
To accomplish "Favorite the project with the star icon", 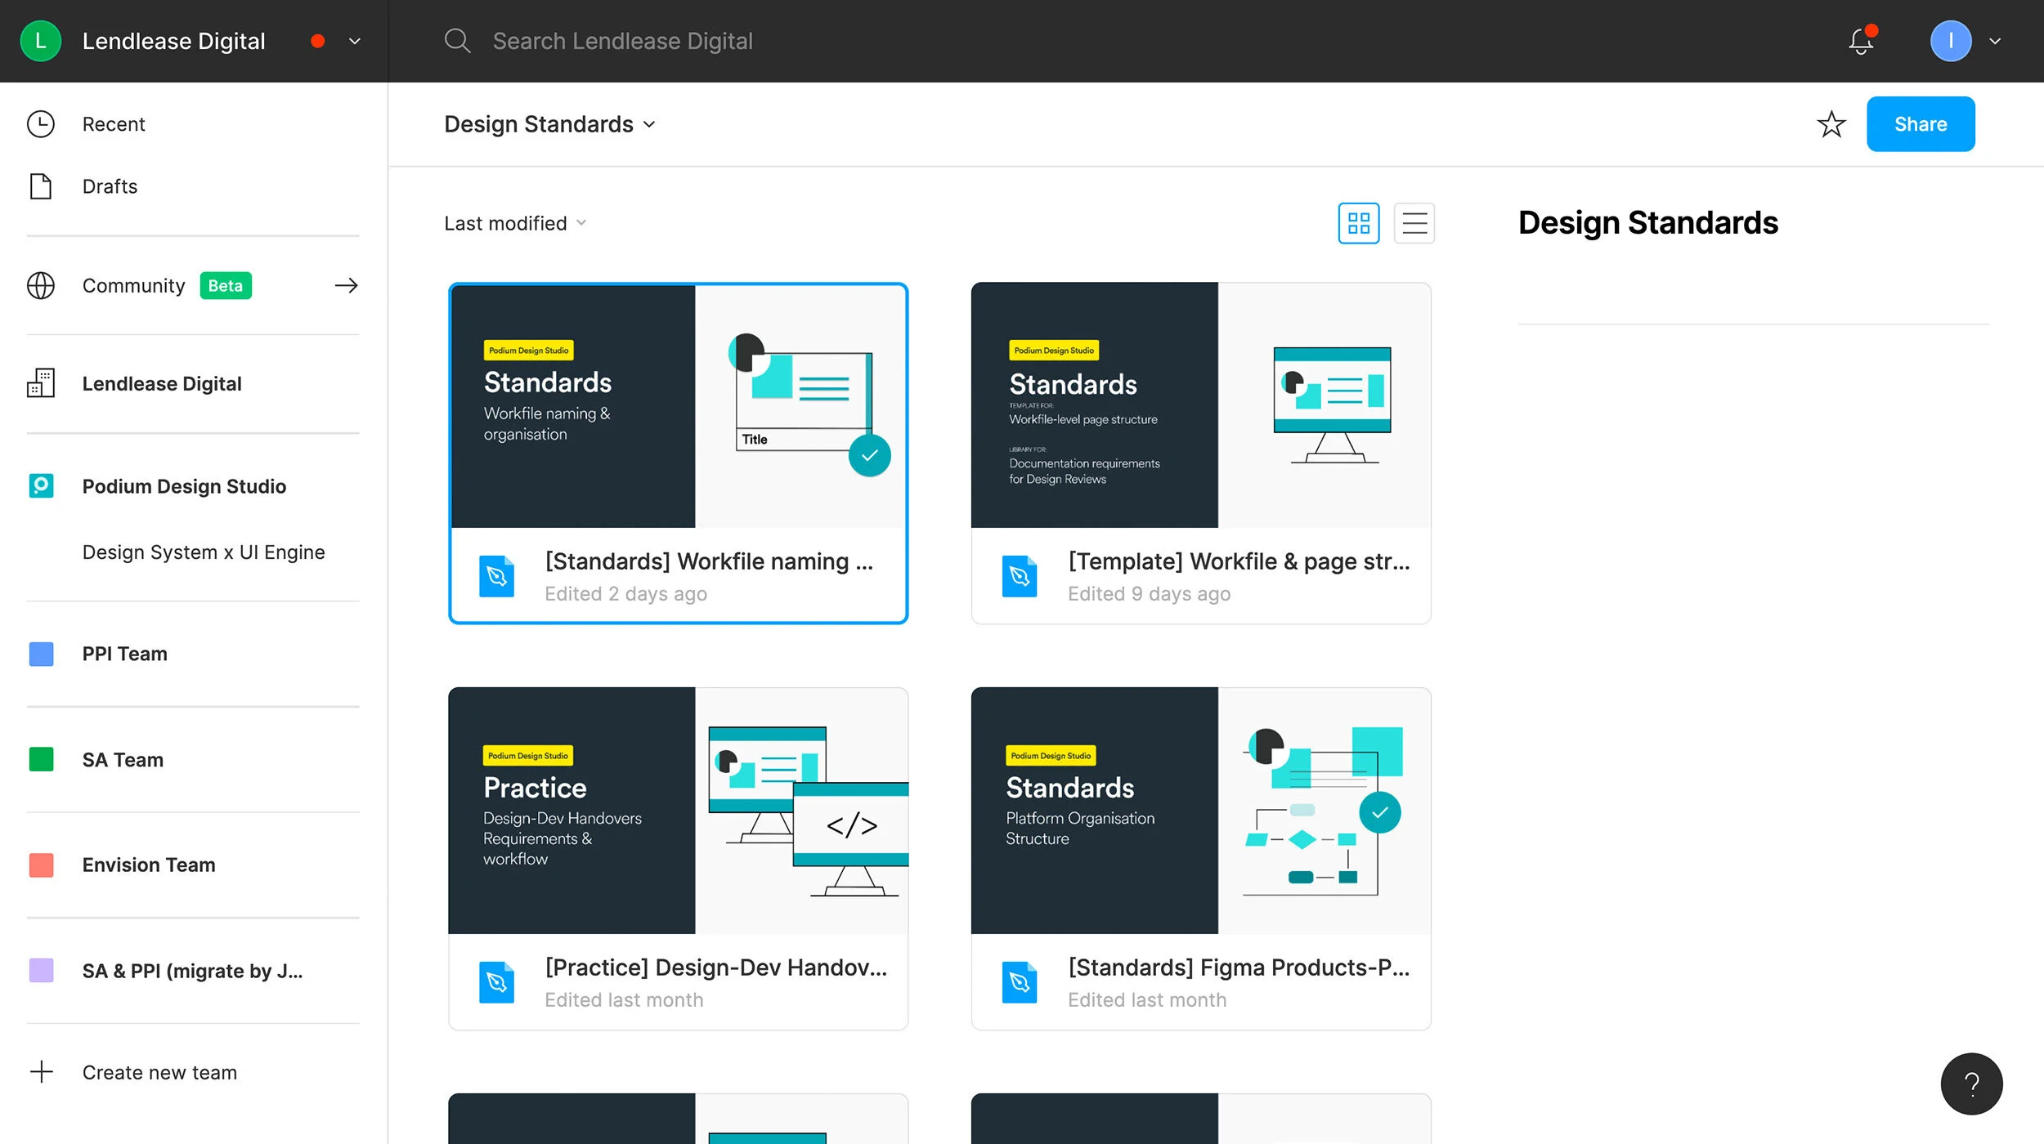I will (1831, 124).
